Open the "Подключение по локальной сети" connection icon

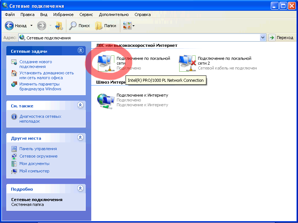tap(106, 63)
